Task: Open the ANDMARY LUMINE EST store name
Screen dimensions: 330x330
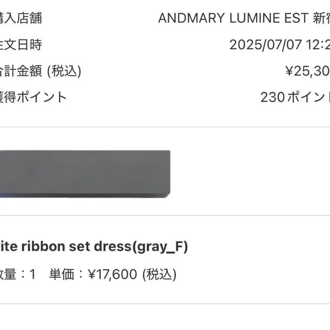Action: 244,18
